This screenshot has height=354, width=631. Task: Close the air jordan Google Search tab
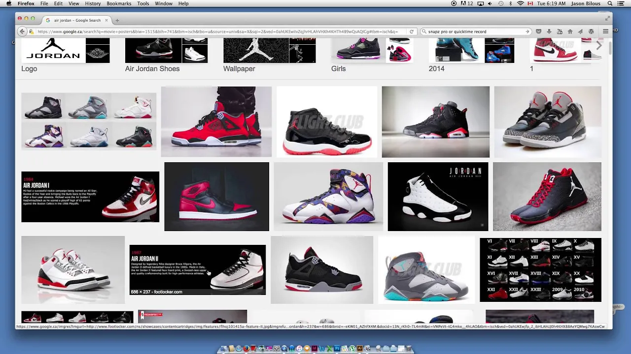click(106, 20)
